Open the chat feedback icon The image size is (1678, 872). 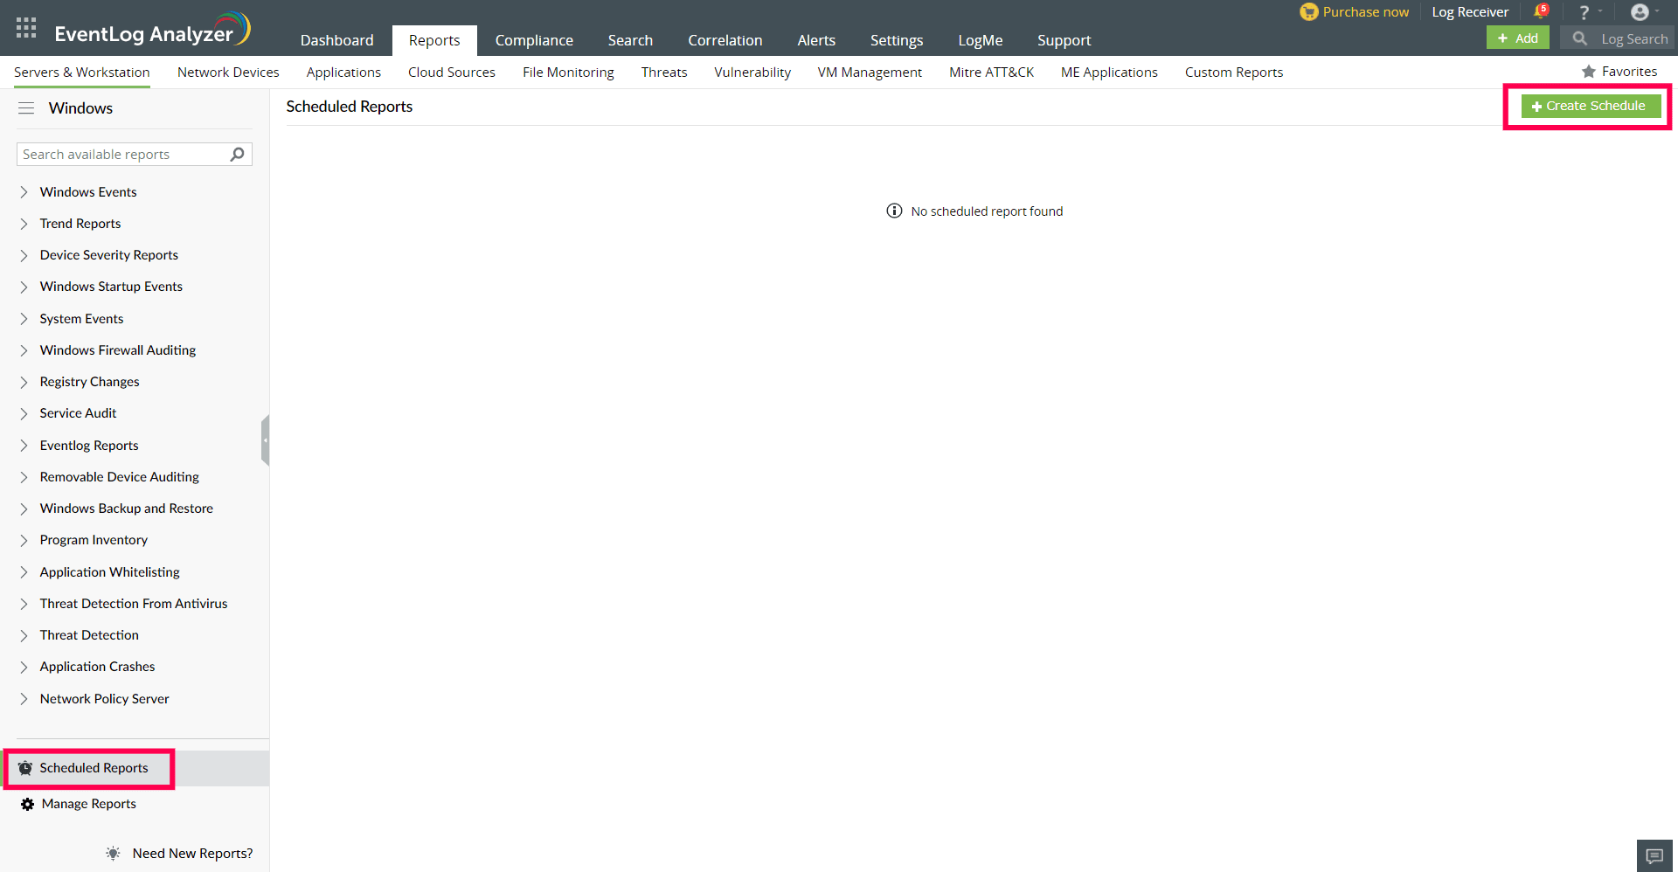1654,855
